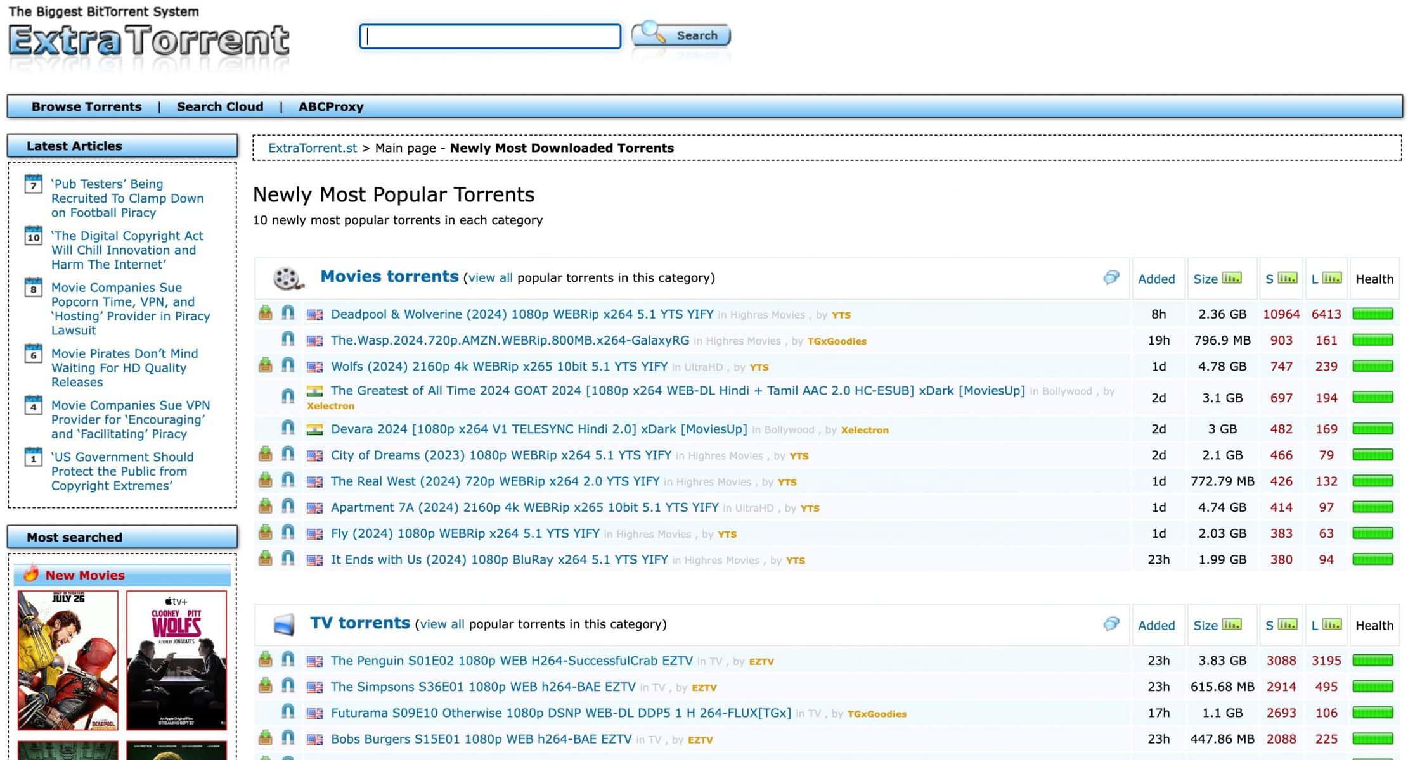Viewport: 1408px width, 760px height.
Task: Click the magnet icon for The Real West
Action: tap(288, 480)
